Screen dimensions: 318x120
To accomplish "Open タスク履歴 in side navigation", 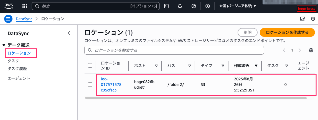I will [x=17, y=69].
